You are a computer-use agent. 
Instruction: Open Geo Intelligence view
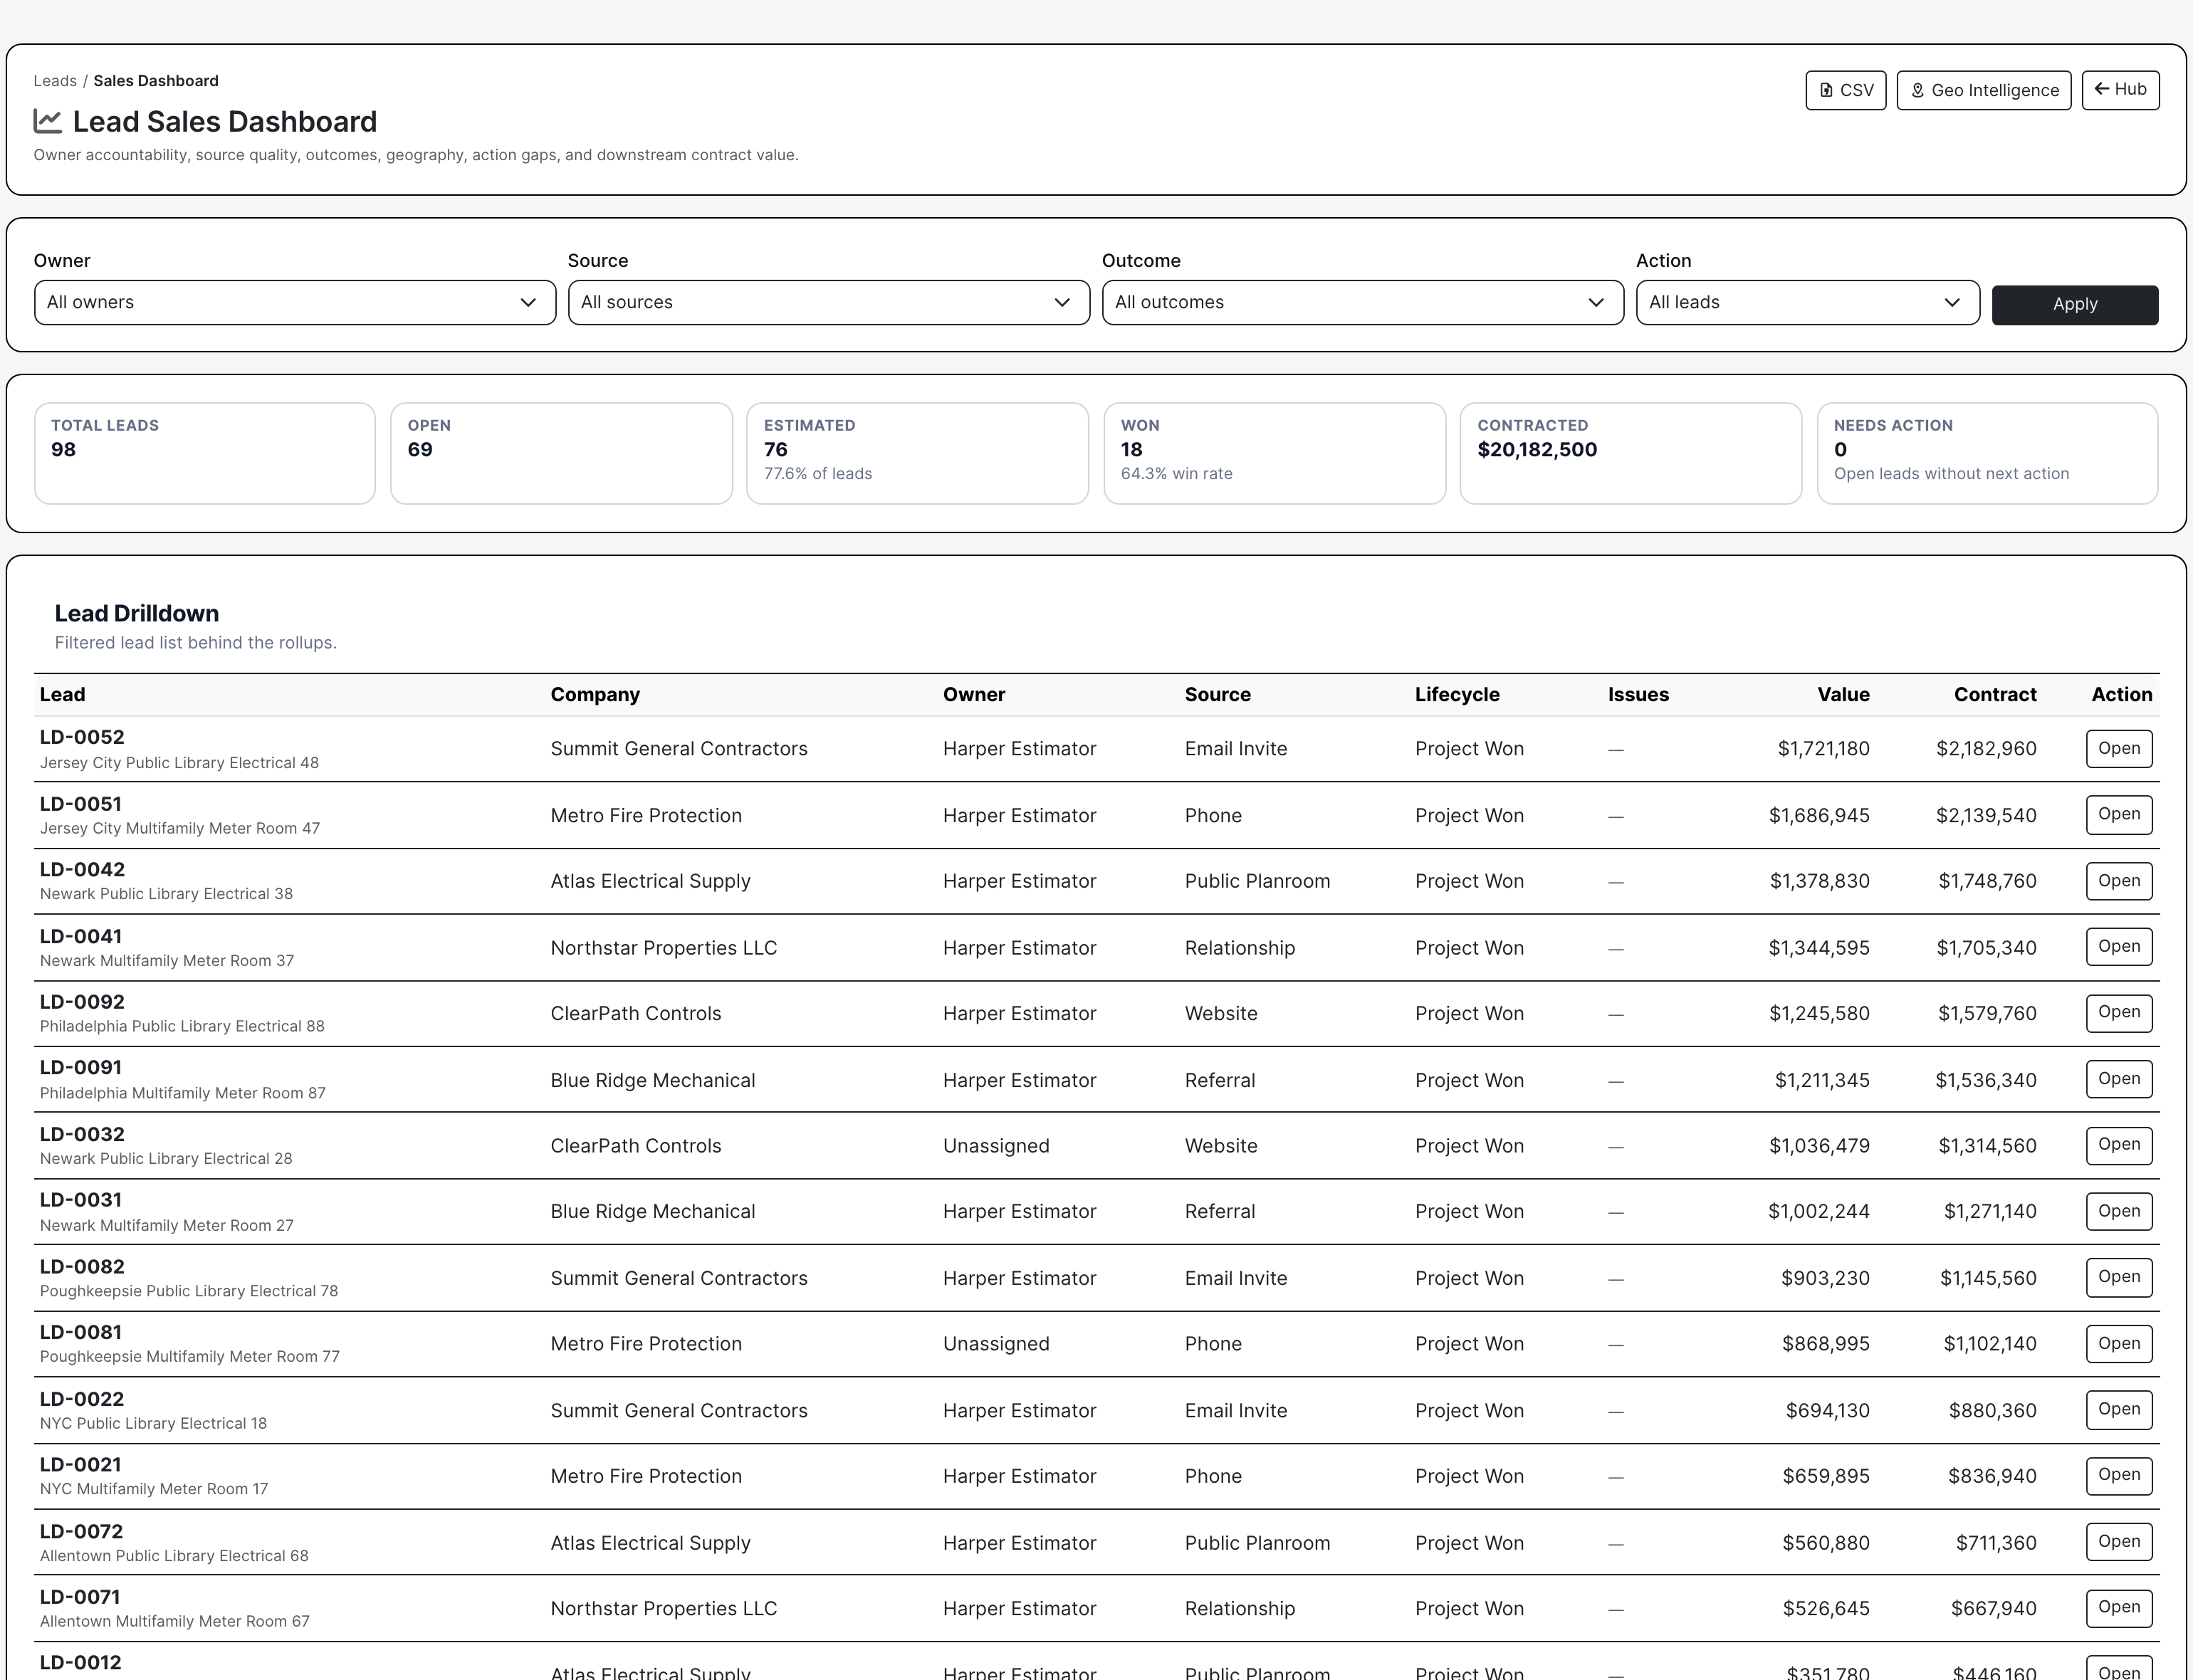[x=1984, y=90]
